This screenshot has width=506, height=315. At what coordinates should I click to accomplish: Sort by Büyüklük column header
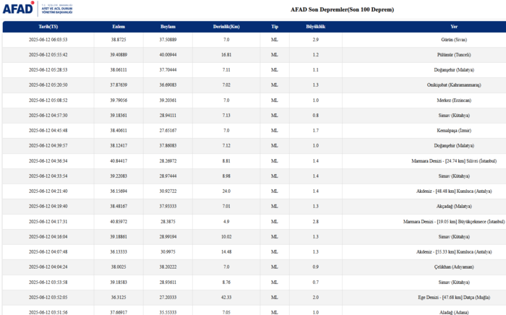pyautogui.click(x=315, y=27)
